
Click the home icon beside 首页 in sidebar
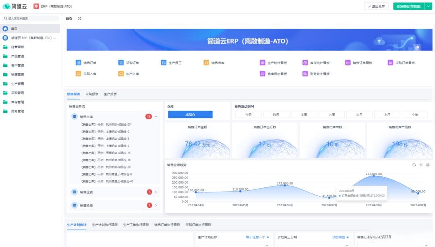(x=5, y=29)
